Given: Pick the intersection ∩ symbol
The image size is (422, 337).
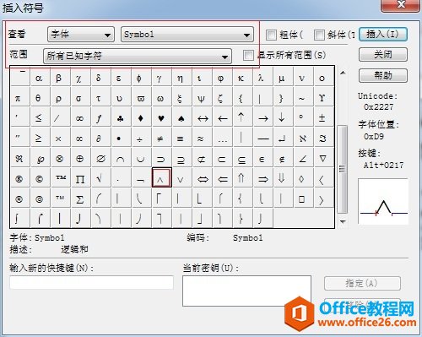Looking at the screenshot, I should pyautogui.click(x=120, y=159).
